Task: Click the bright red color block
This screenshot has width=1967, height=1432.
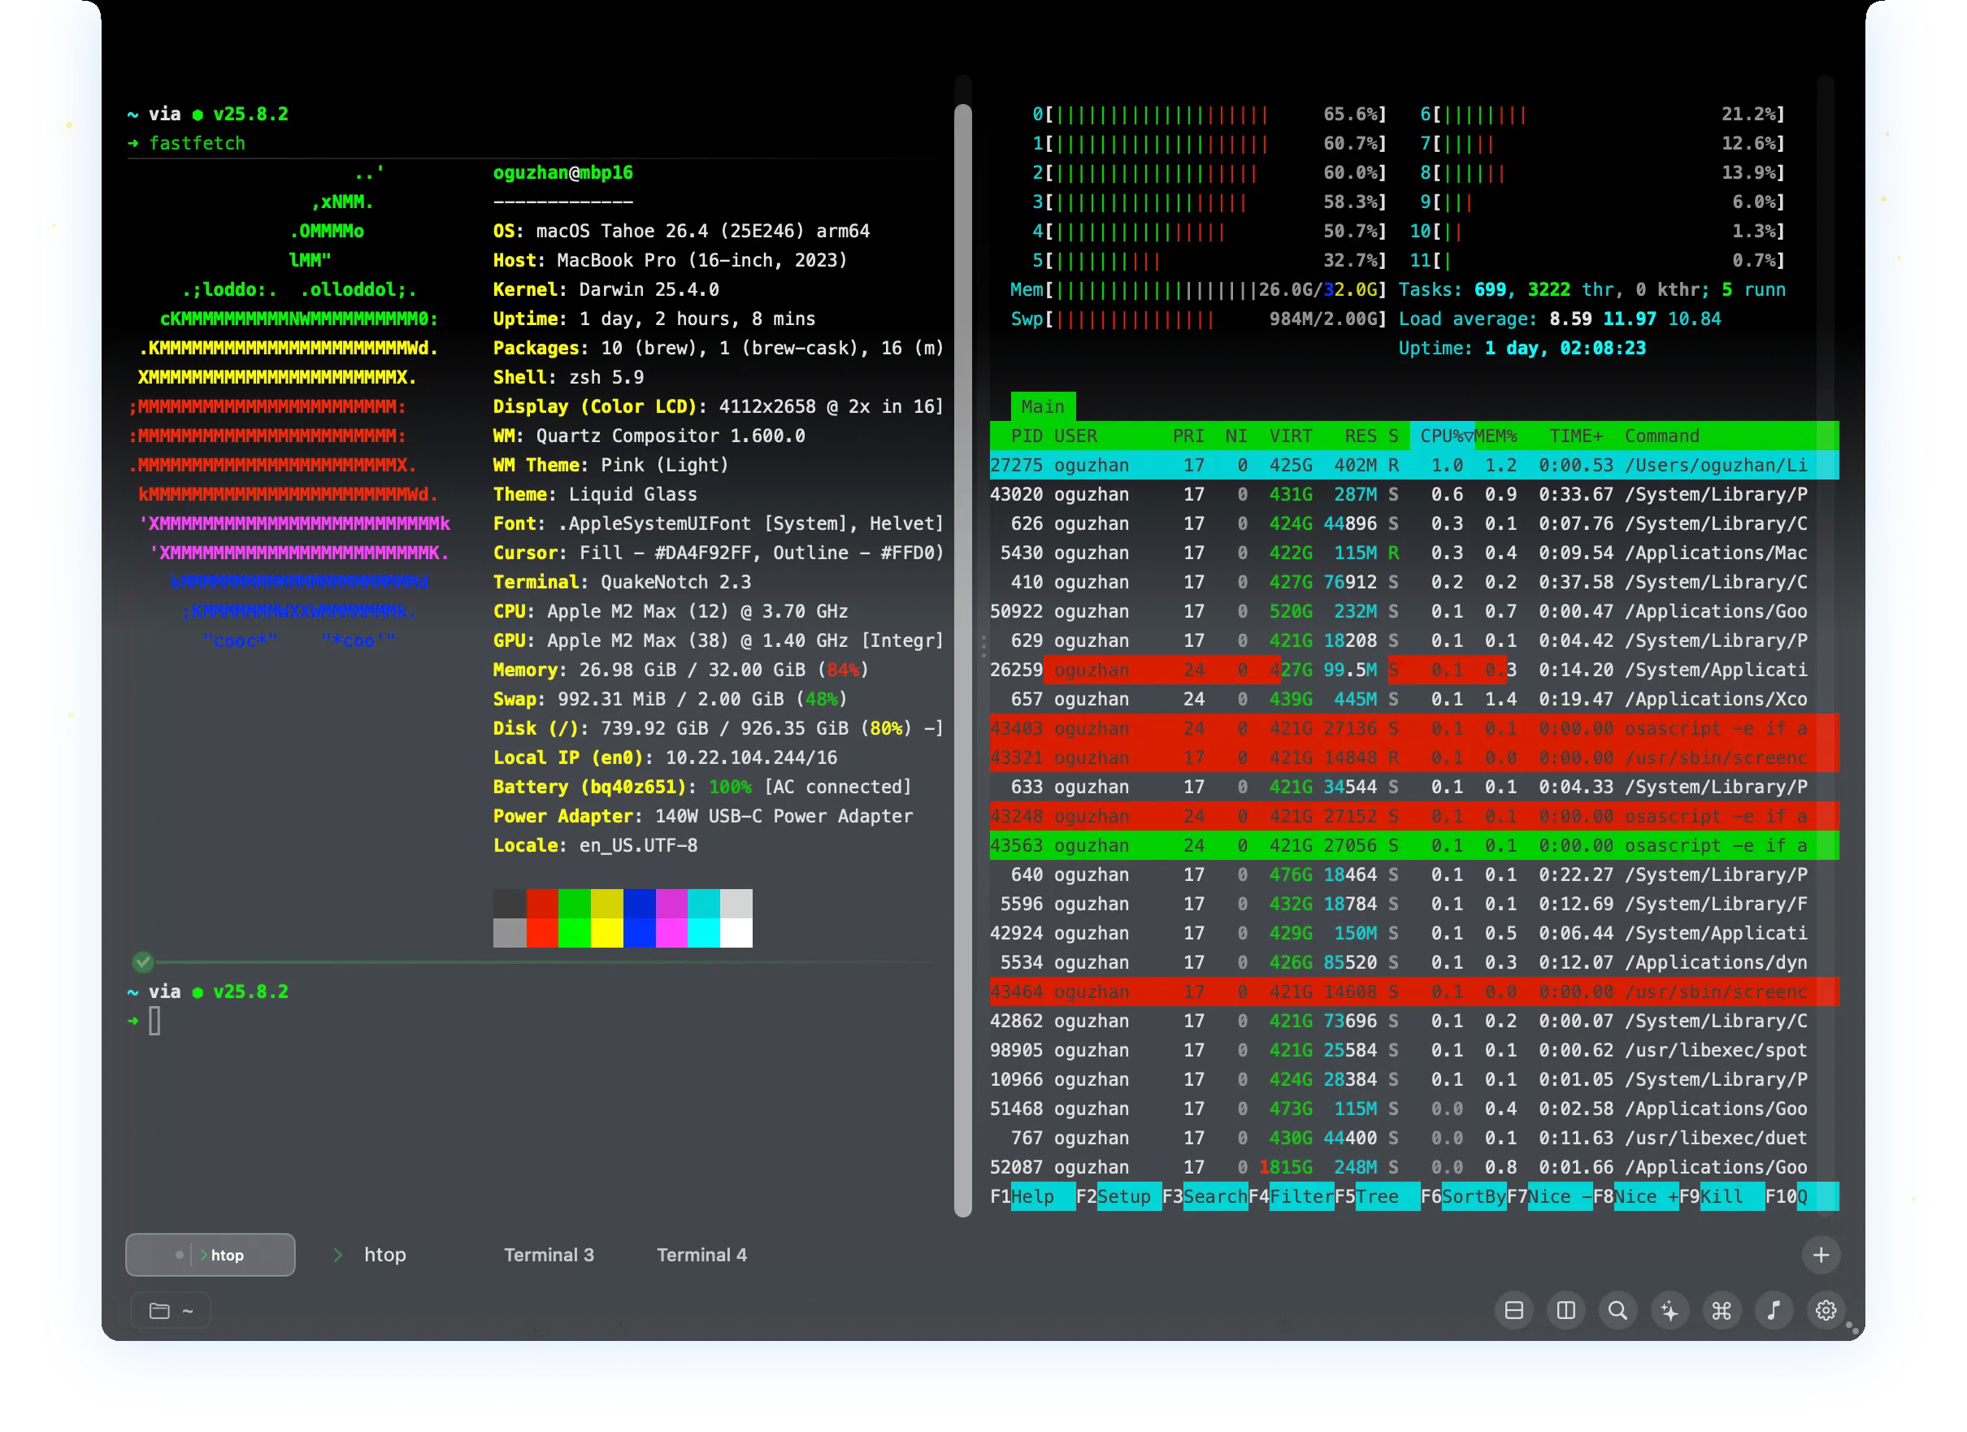Action: (x=542, y=933)
